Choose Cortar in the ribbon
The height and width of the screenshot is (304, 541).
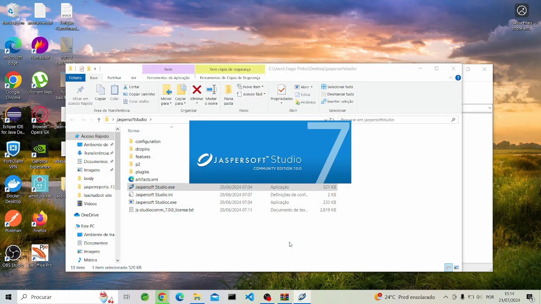(x=131, y=87)
